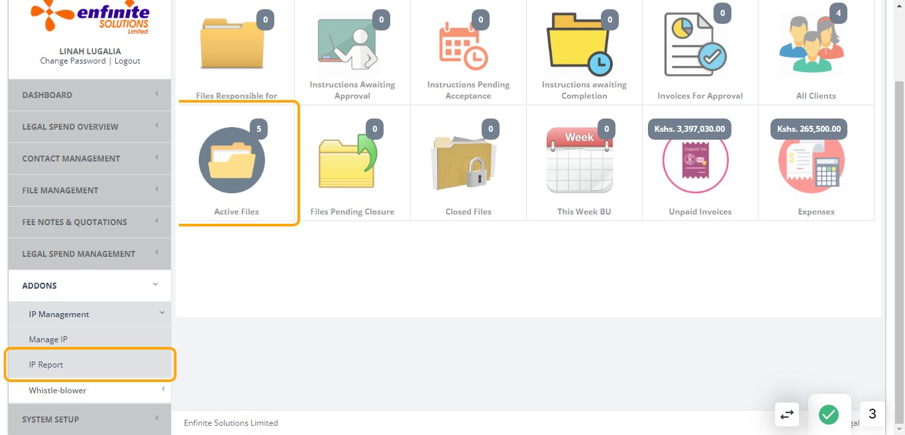
Task: Open the IP Report menu item
Action: tap(89, 365)
